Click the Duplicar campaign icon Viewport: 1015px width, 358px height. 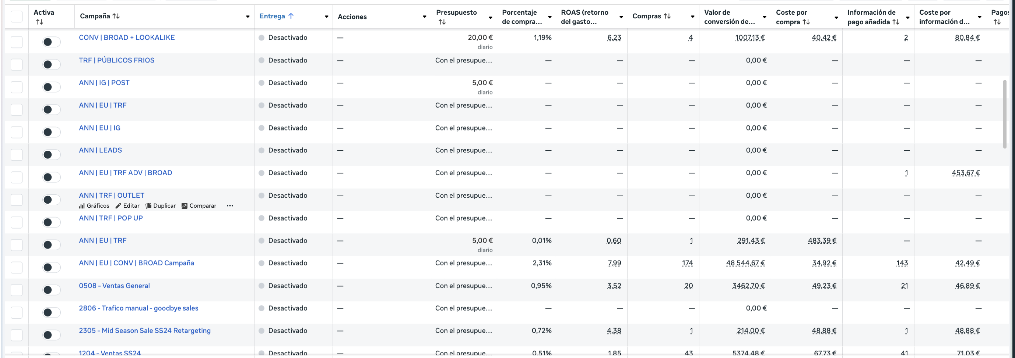[148, 206]
